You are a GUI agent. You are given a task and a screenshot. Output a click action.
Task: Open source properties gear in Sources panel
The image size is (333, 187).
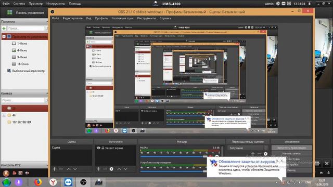pos(111,169)
